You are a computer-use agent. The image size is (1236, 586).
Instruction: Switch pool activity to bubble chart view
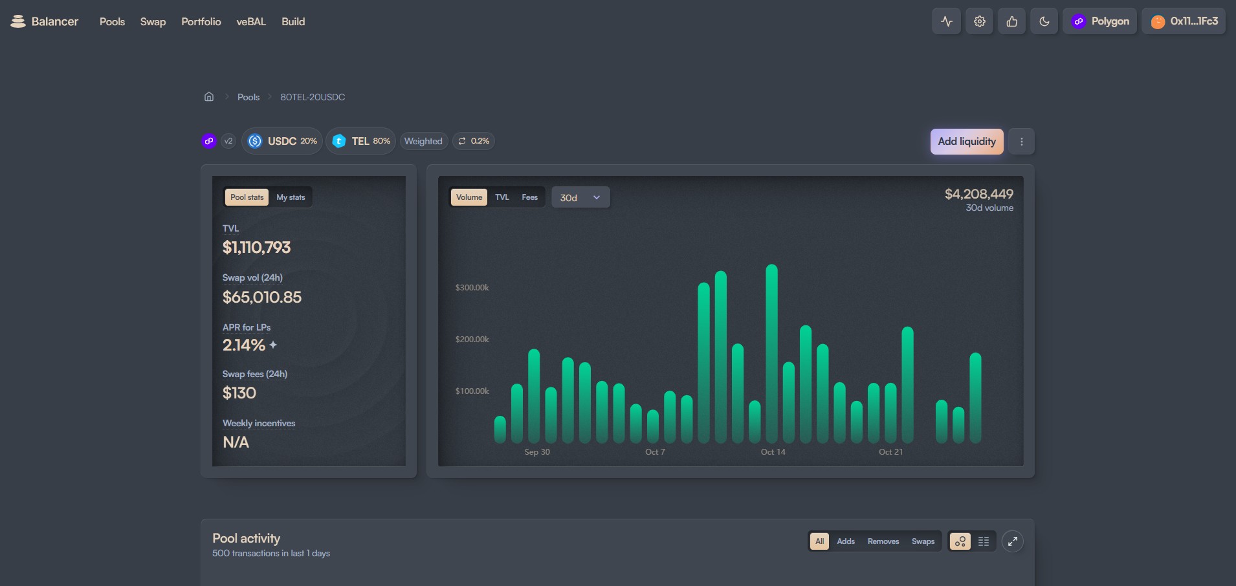pos(960,541)
